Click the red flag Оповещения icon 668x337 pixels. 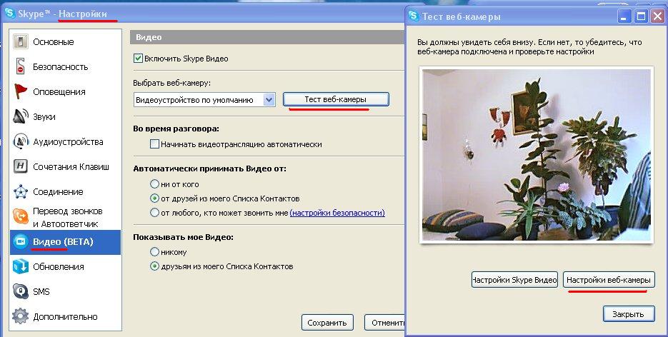coord(21,91)
